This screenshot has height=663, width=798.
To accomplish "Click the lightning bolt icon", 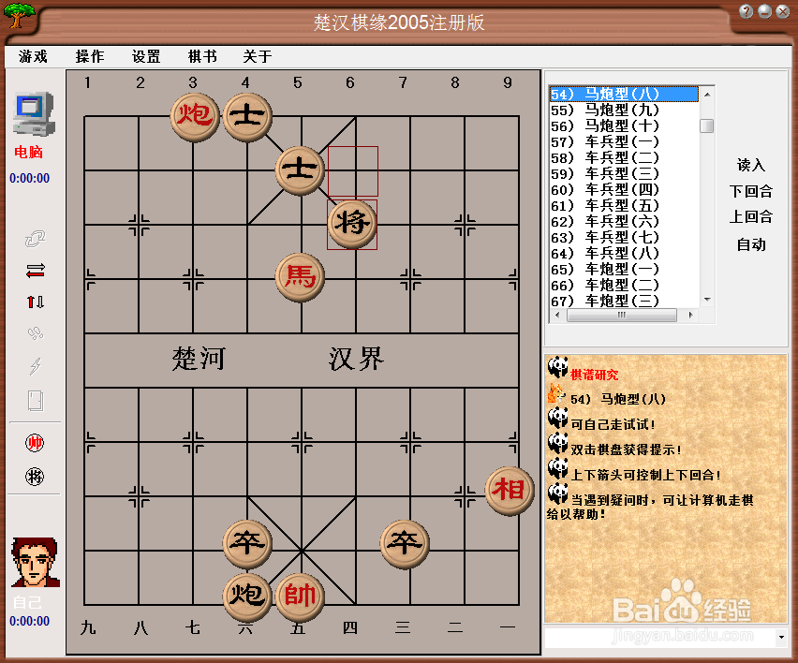I will (35, 365).
